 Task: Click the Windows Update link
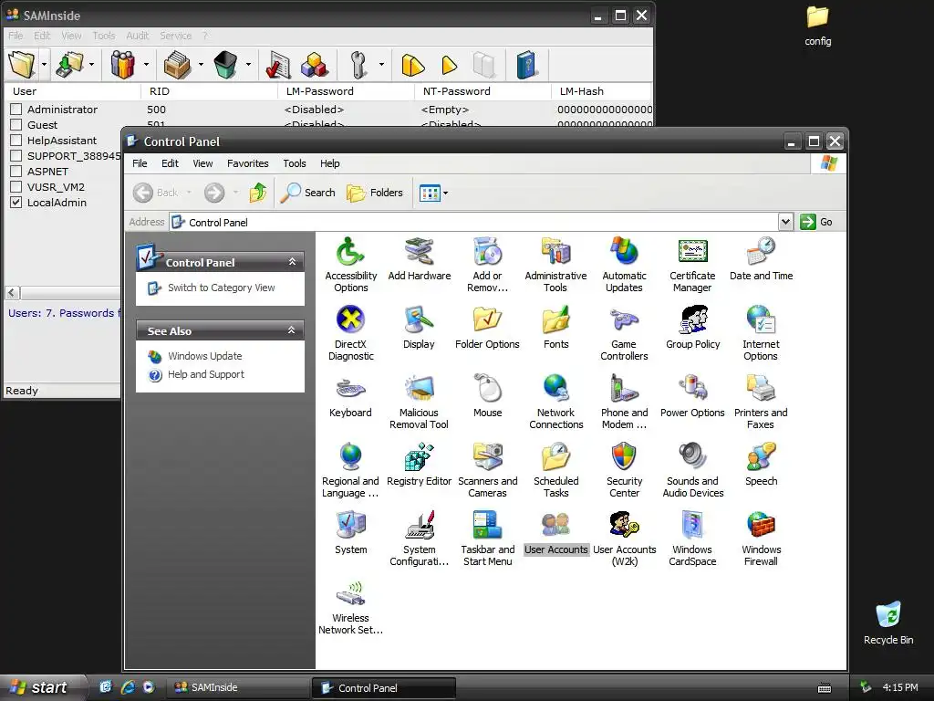pos(205,356)
